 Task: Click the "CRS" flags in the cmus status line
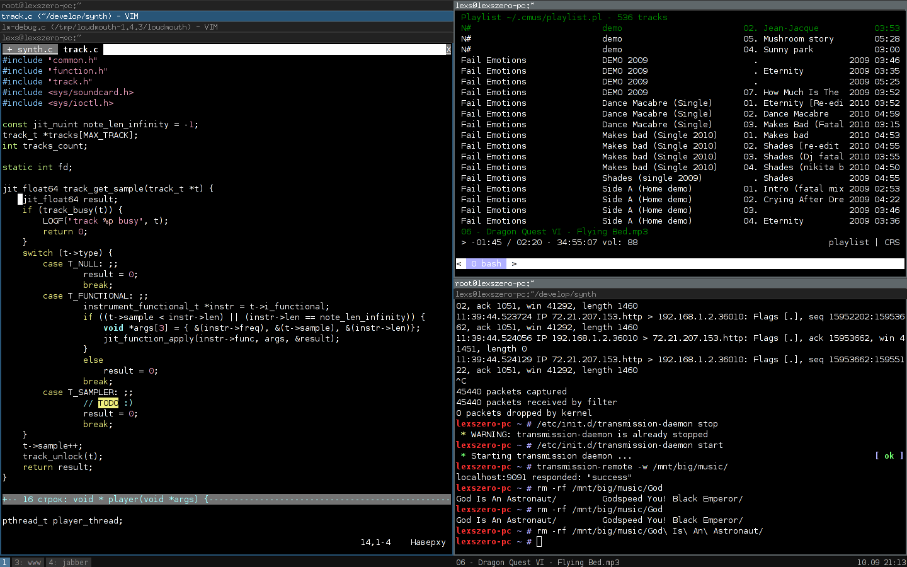892,242
